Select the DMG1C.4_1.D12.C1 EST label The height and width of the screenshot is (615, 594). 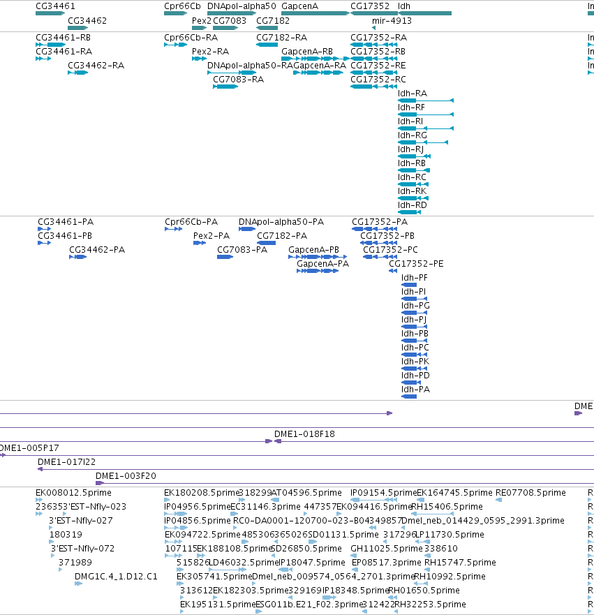coord(116,577)
